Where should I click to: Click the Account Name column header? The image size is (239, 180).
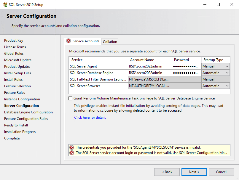(150, 60)
